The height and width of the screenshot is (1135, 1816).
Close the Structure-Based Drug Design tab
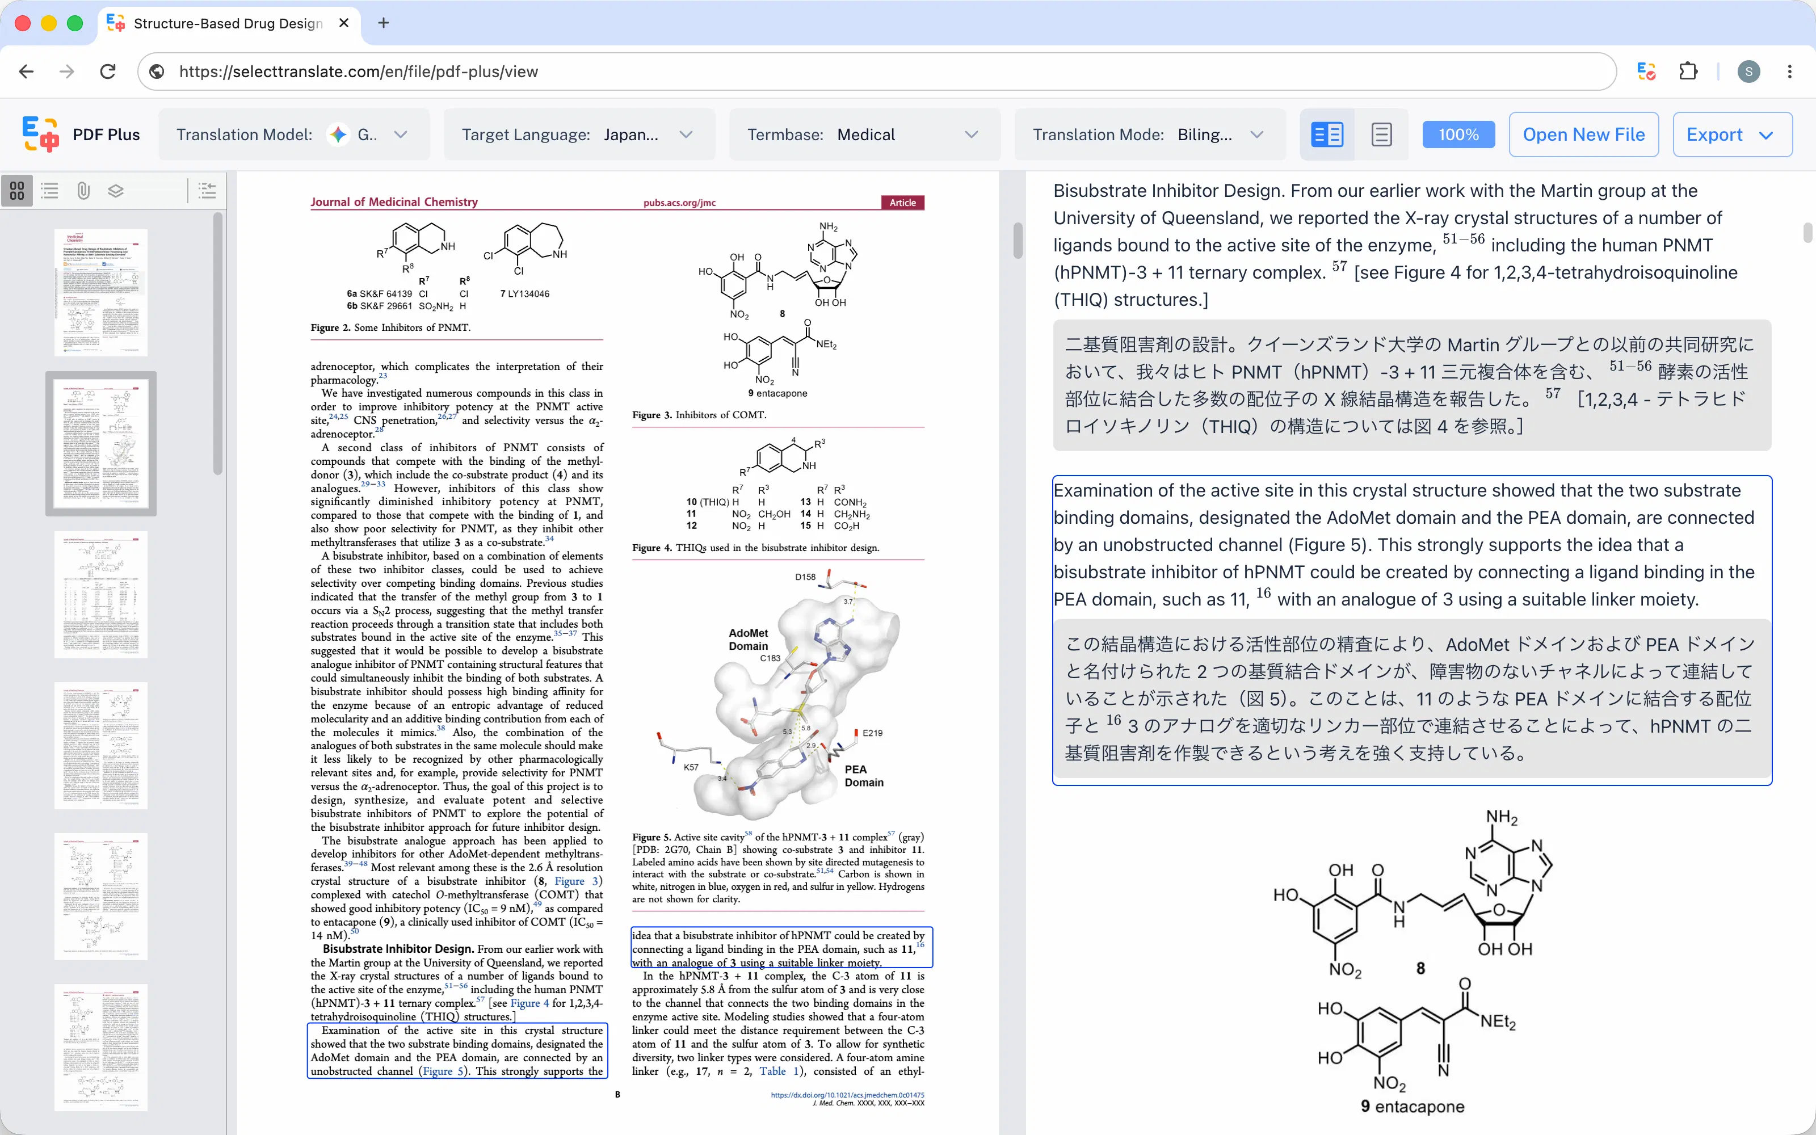(344, 23)
